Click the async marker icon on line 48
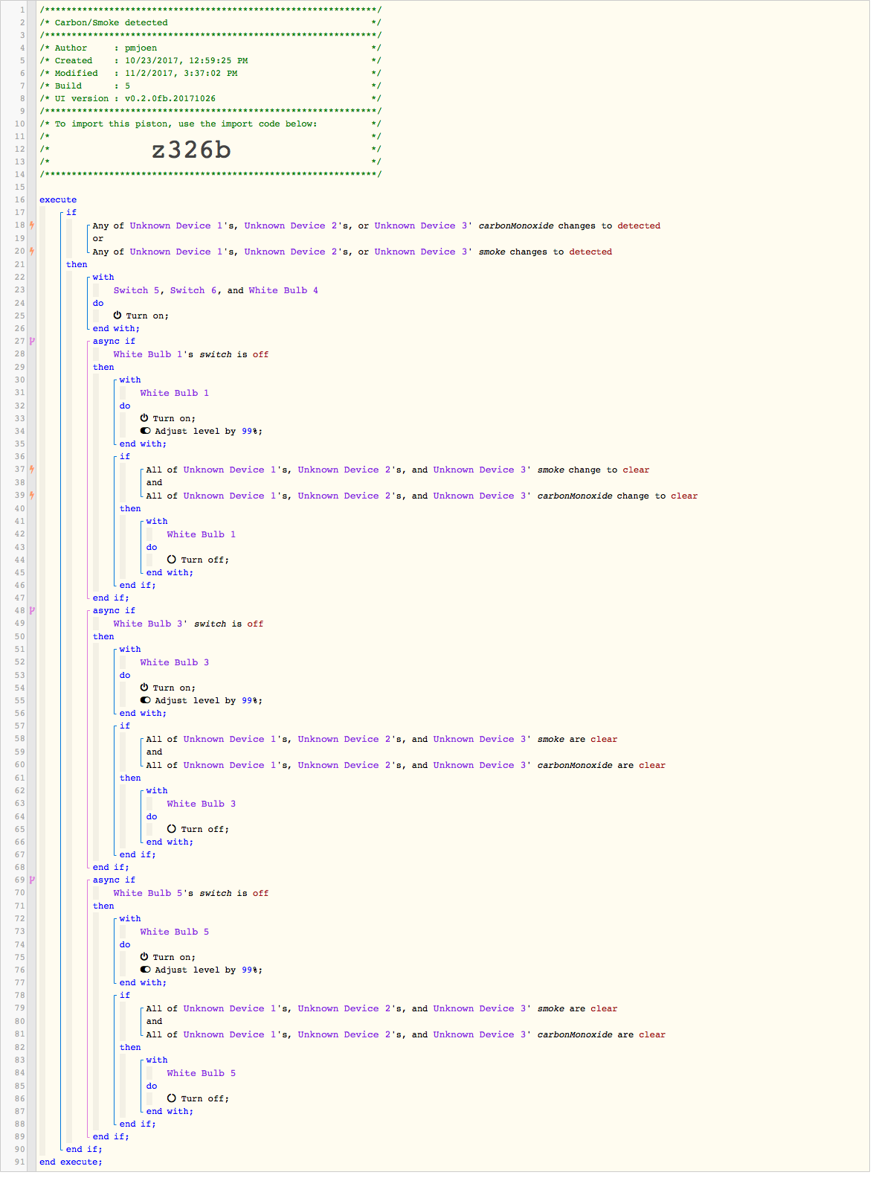The width and height of the screenshot is (876, 1178). (32, 610)
